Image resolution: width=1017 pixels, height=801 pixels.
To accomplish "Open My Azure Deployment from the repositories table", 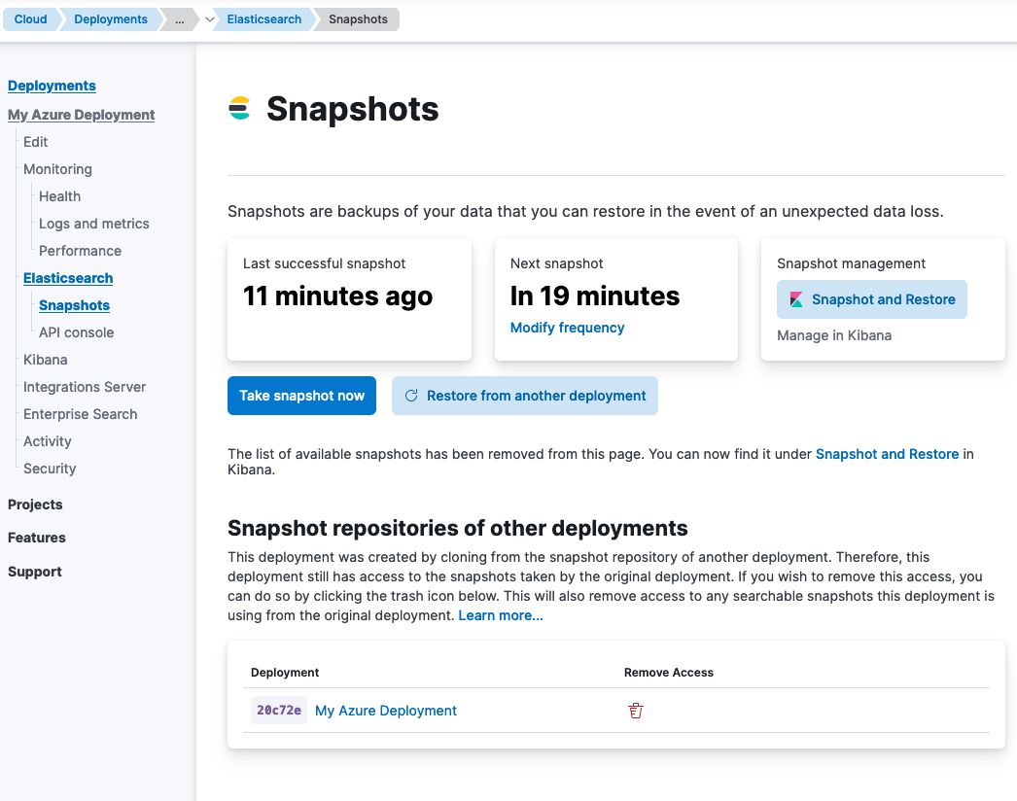I will click(x=386, y=711).
